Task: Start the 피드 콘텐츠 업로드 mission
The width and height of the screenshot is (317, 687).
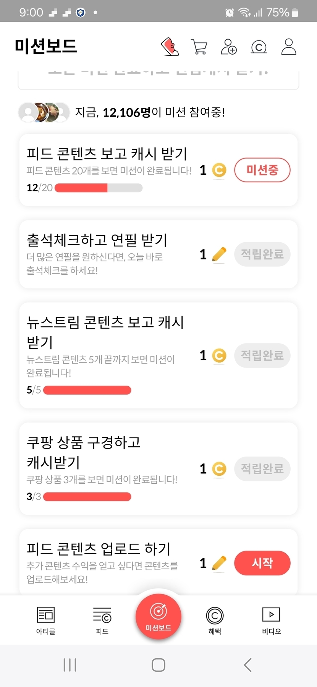Action: [262, 563]
